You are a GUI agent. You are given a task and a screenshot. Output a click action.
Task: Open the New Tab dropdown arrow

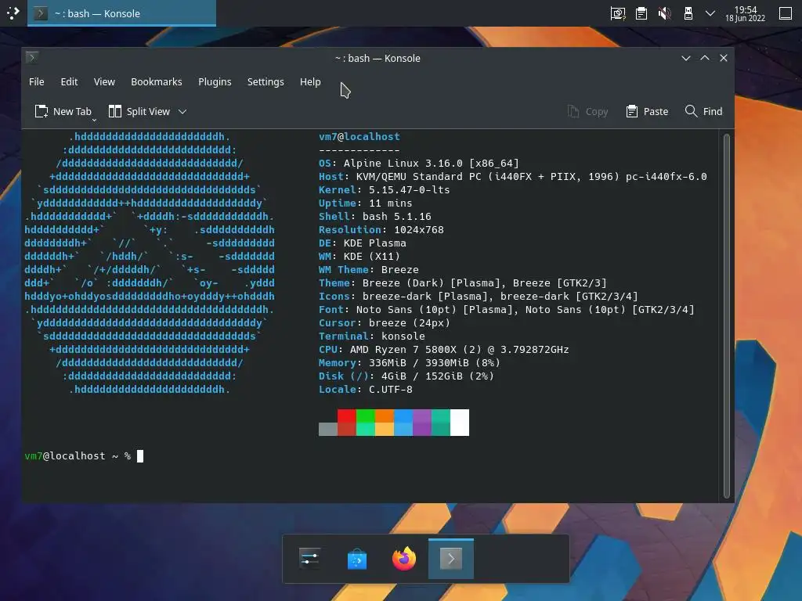(94, 120)
